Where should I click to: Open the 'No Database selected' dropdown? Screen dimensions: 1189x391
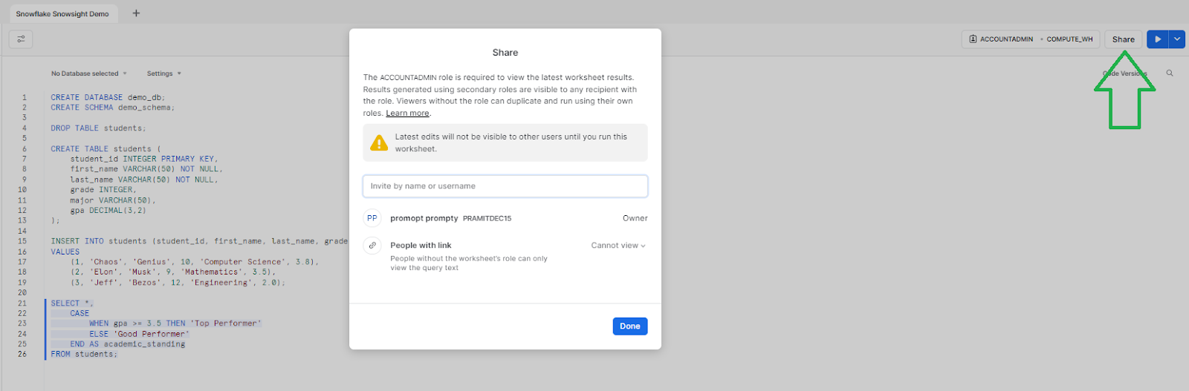pyautogui.click(x=88, y=73)
